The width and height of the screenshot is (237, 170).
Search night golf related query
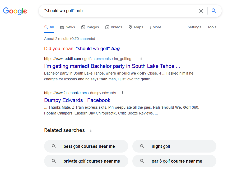click(174, 146)
